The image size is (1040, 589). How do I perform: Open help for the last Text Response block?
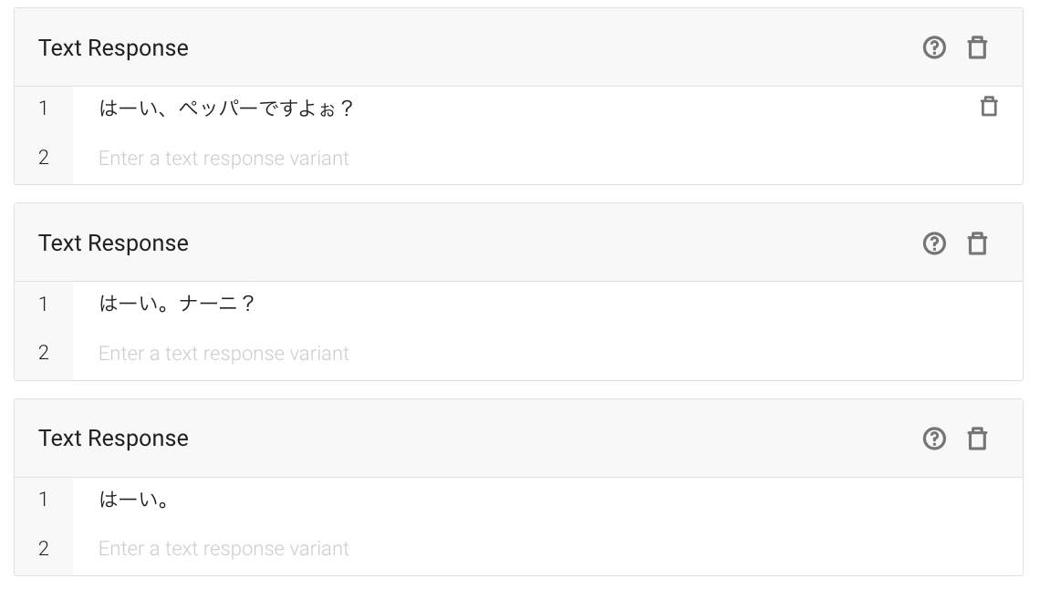pos(934,439)
